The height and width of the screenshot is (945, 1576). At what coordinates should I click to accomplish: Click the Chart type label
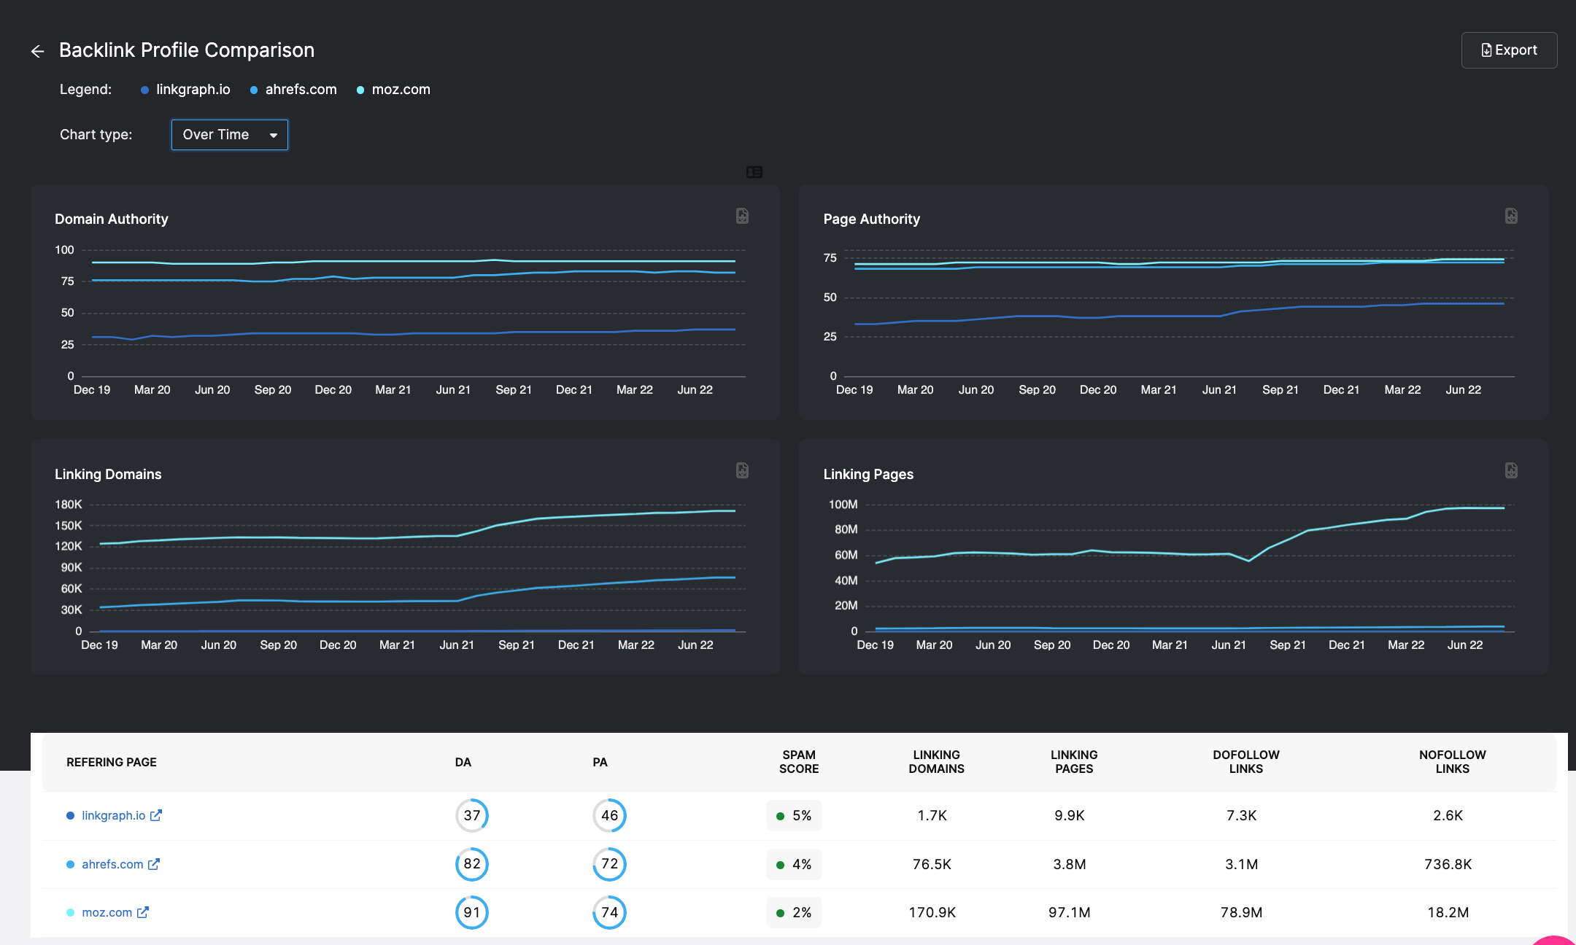click(96, 135)
